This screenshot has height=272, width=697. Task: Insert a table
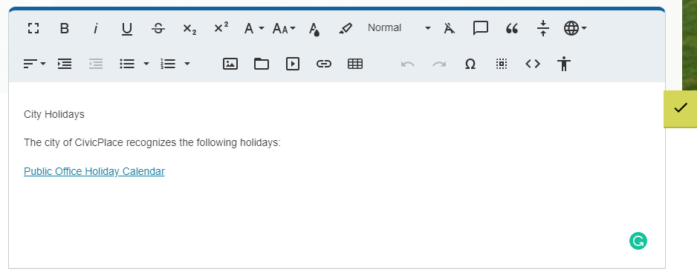point(355,64)
